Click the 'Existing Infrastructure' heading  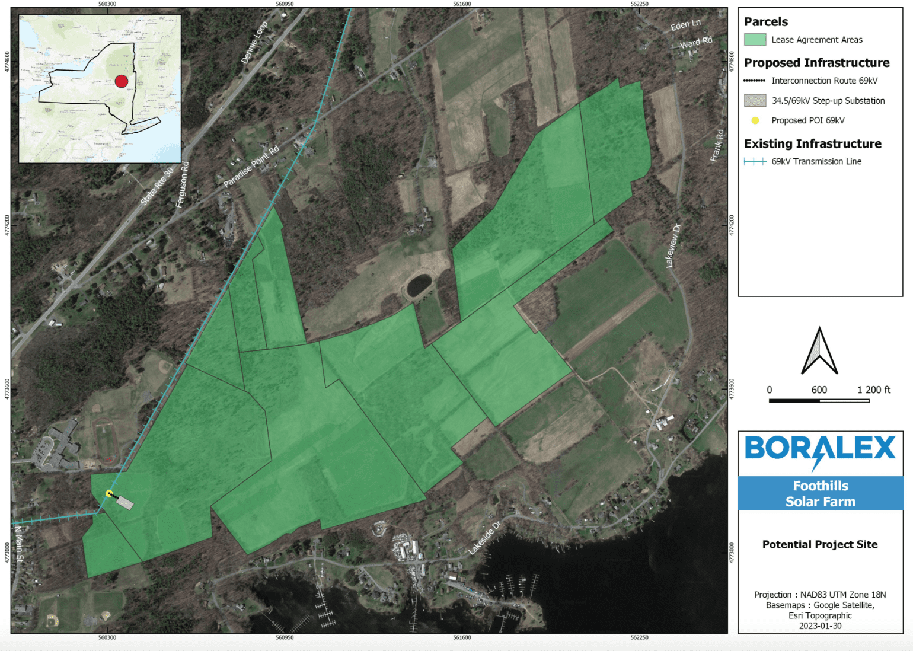tap(812, 143)
